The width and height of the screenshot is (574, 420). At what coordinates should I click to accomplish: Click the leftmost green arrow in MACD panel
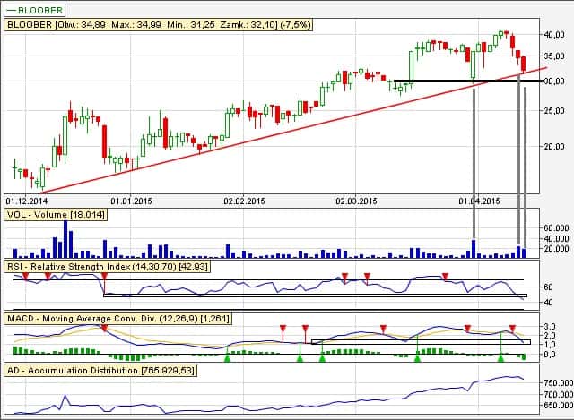(x=227, y=357)
